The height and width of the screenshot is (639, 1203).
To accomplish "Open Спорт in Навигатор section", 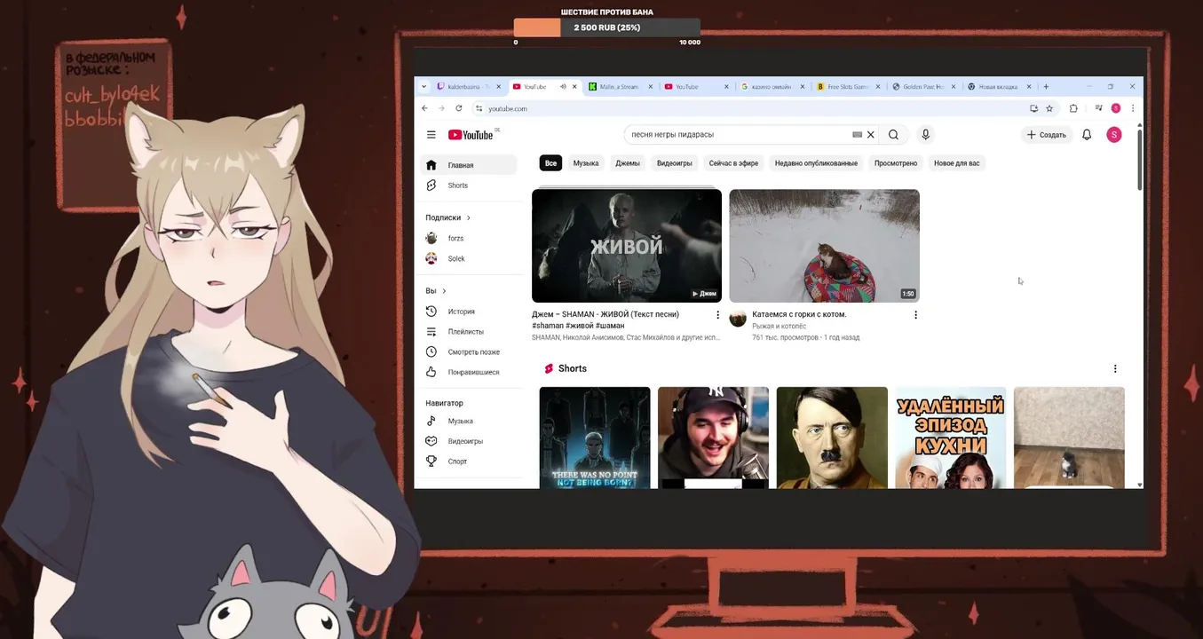I will (x=468, y=461).
